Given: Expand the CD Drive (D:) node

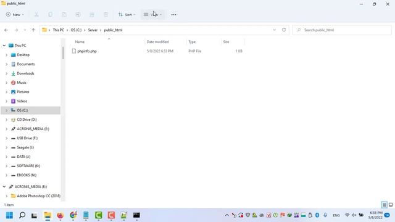Looking at the screenshot, I should coord(7,120).
